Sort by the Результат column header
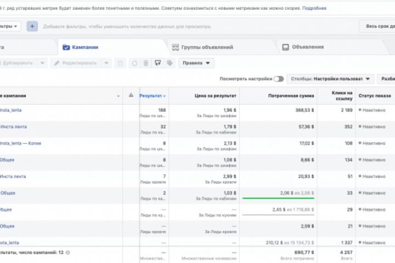Screen dimensions: 395x263 (x=152, y=95)
